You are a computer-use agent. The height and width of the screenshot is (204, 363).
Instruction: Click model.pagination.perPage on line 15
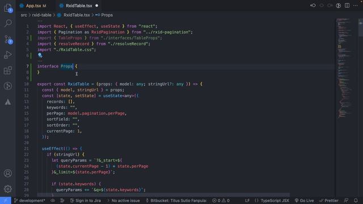(96, 113)
